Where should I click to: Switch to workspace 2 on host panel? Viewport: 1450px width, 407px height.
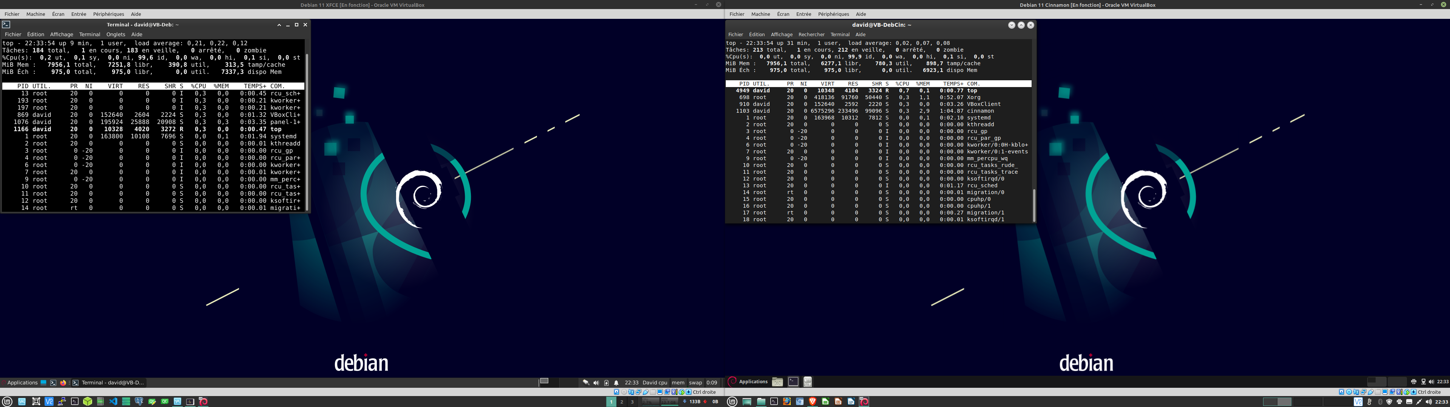tap(622, 401)
